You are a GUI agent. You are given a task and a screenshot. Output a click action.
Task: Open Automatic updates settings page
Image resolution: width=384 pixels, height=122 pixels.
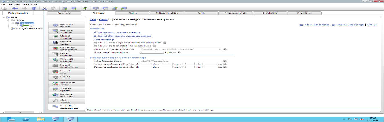[x=66, y=25]
